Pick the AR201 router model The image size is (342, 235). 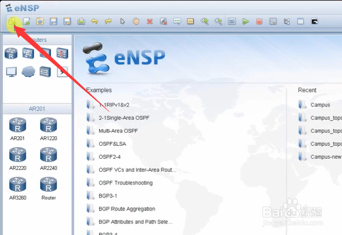coord(17,129)
